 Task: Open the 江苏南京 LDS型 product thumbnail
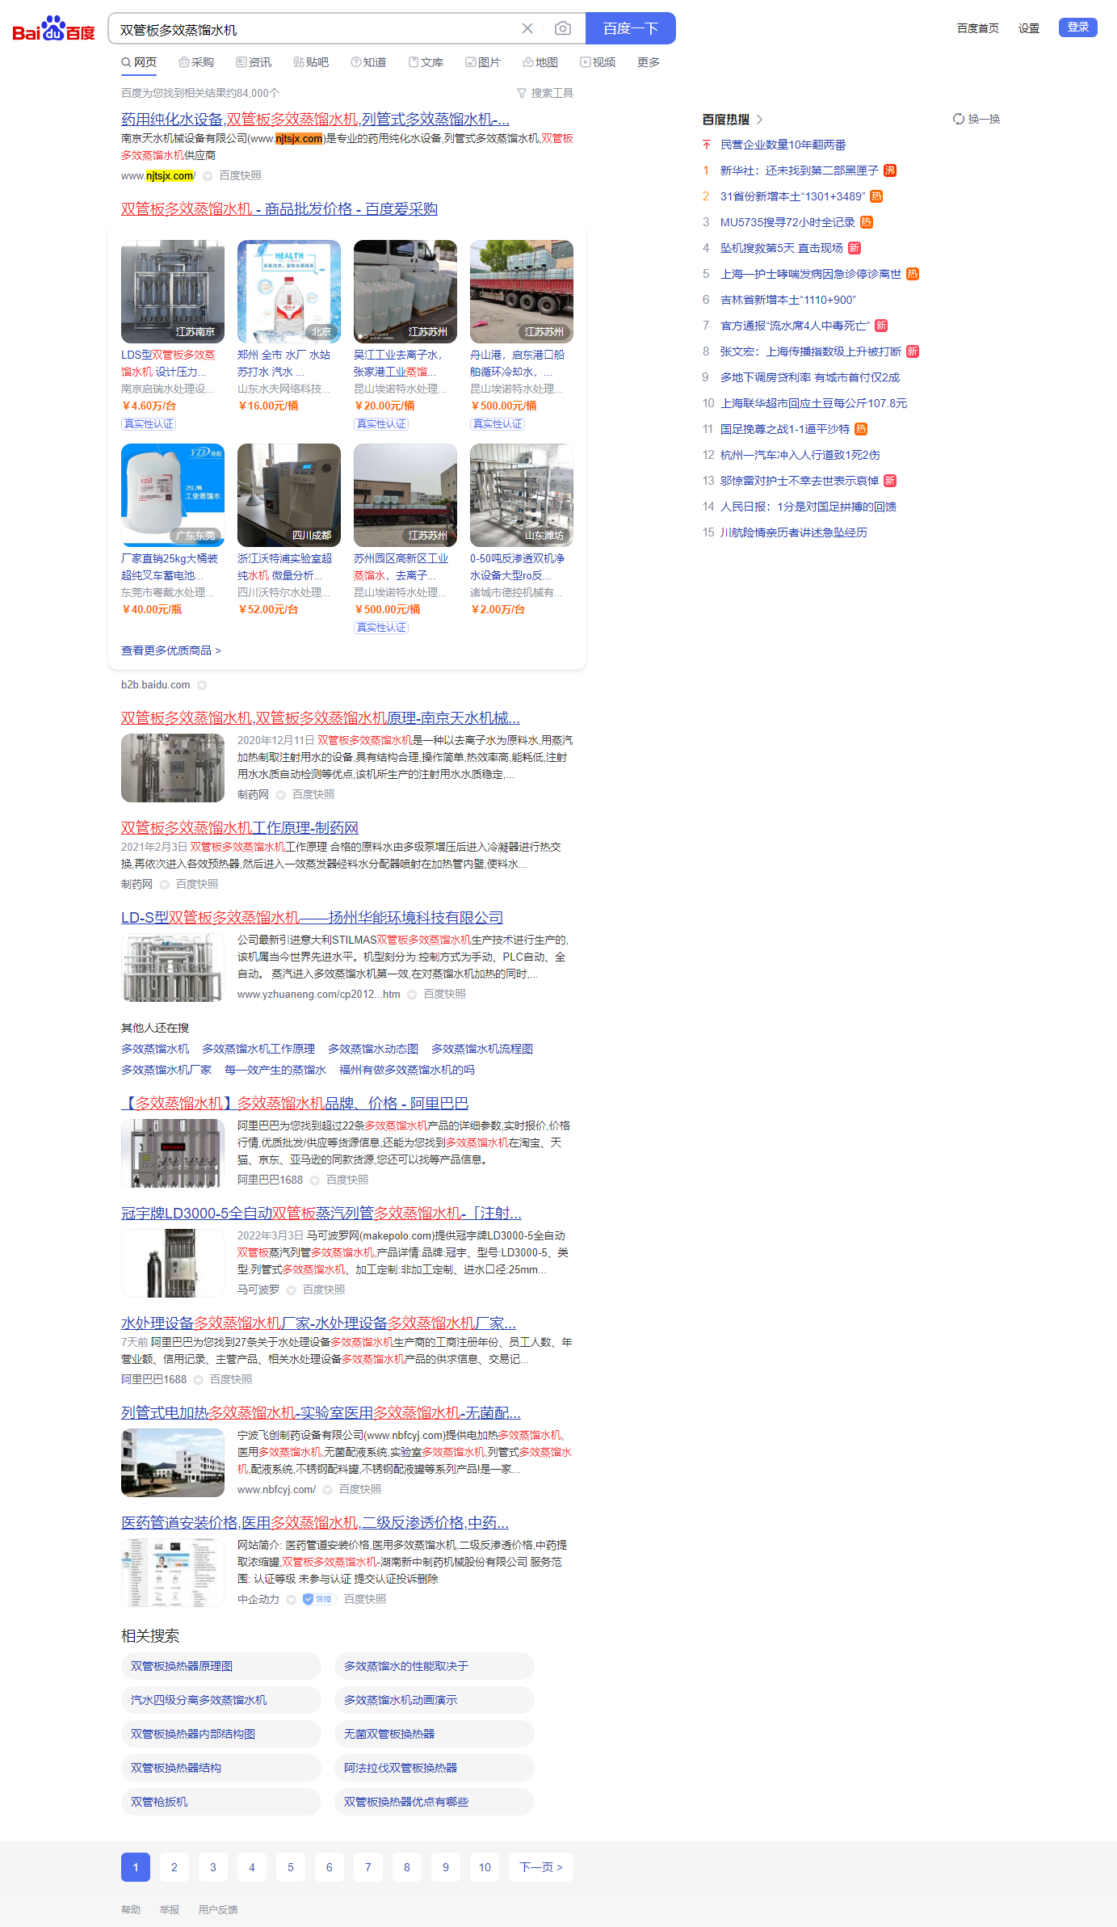click(173, 292)
